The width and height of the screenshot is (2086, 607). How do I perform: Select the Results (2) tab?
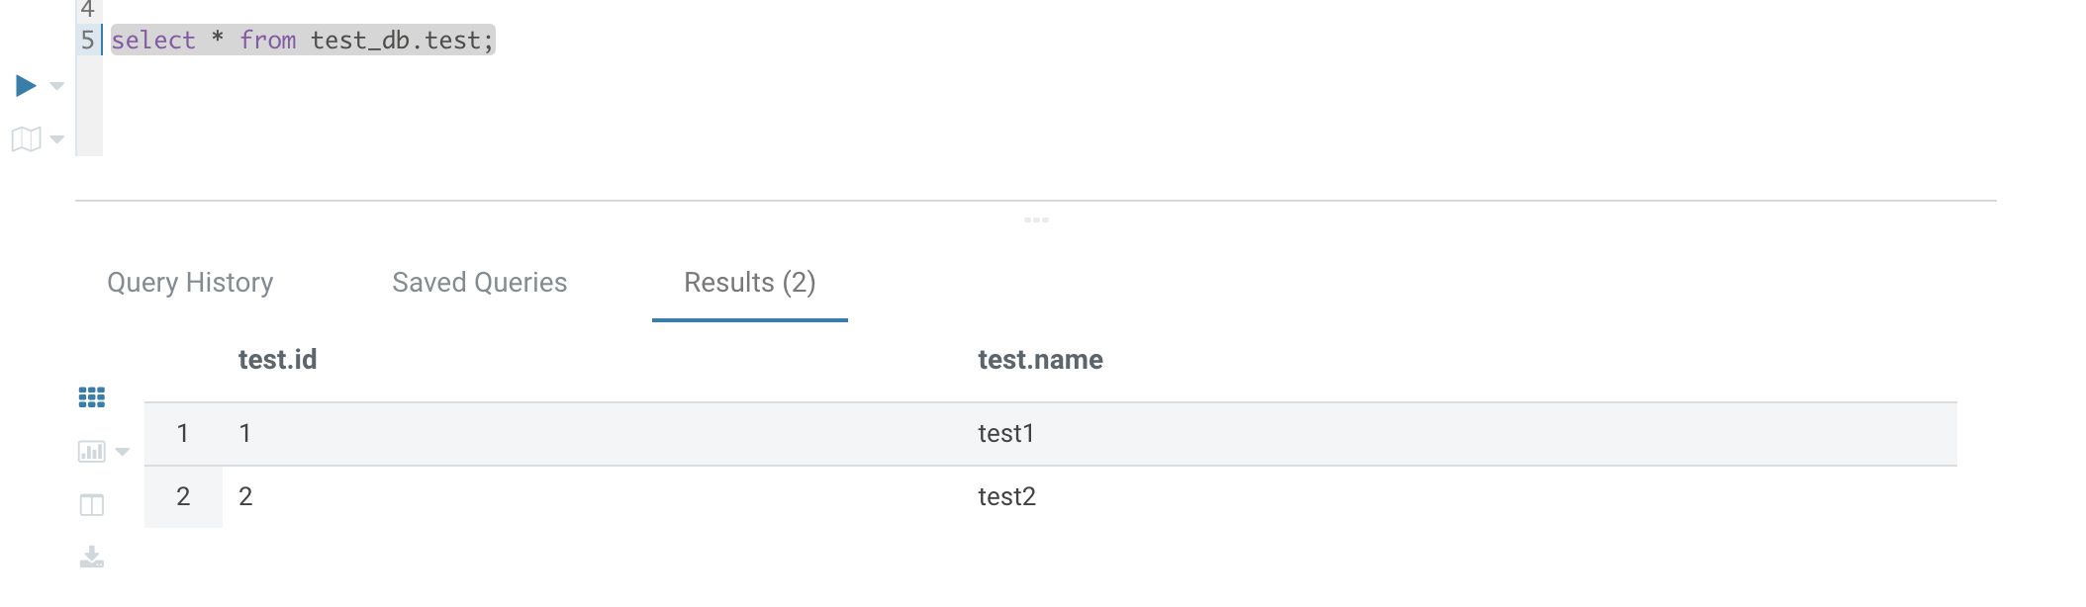749,283
